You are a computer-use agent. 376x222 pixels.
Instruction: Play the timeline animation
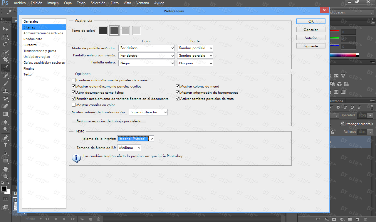[x=64, y=219]
